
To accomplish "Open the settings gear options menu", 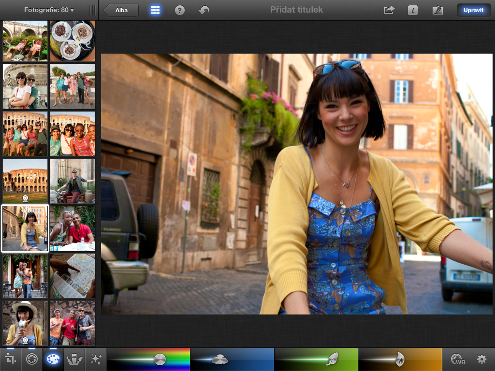I will tap(481, 359).
